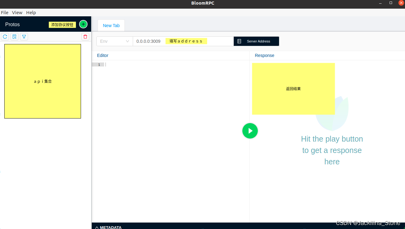Reload protos with the refresh icon

point(5,37)
